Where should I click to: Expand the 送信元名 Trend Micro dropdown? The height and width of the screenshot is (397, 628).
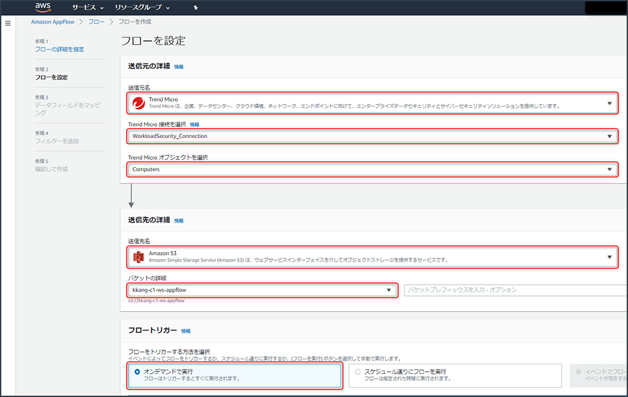pyautogui.click(x=609, y=103)
